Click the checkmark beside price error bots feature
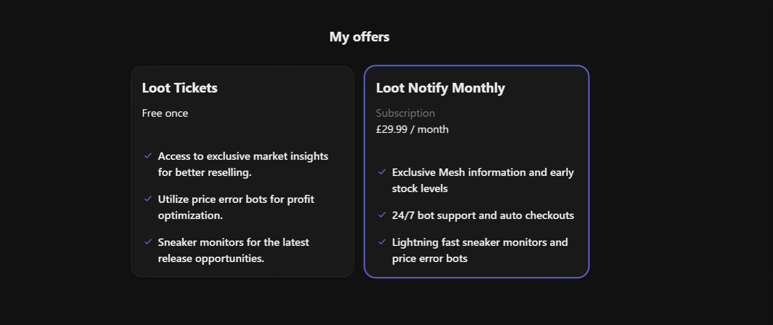 point(149,199)
